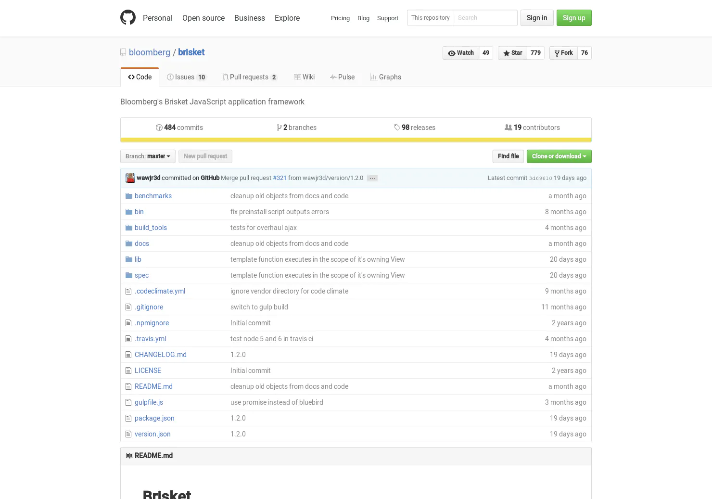Open pull request #321 link
Viewport: 712px width, 499px height.
(280, 178)
